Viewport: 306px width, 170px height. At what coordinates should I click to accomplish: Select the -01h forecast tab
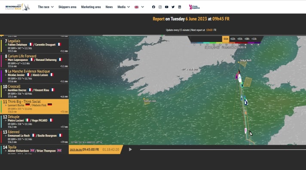[226, 39]
